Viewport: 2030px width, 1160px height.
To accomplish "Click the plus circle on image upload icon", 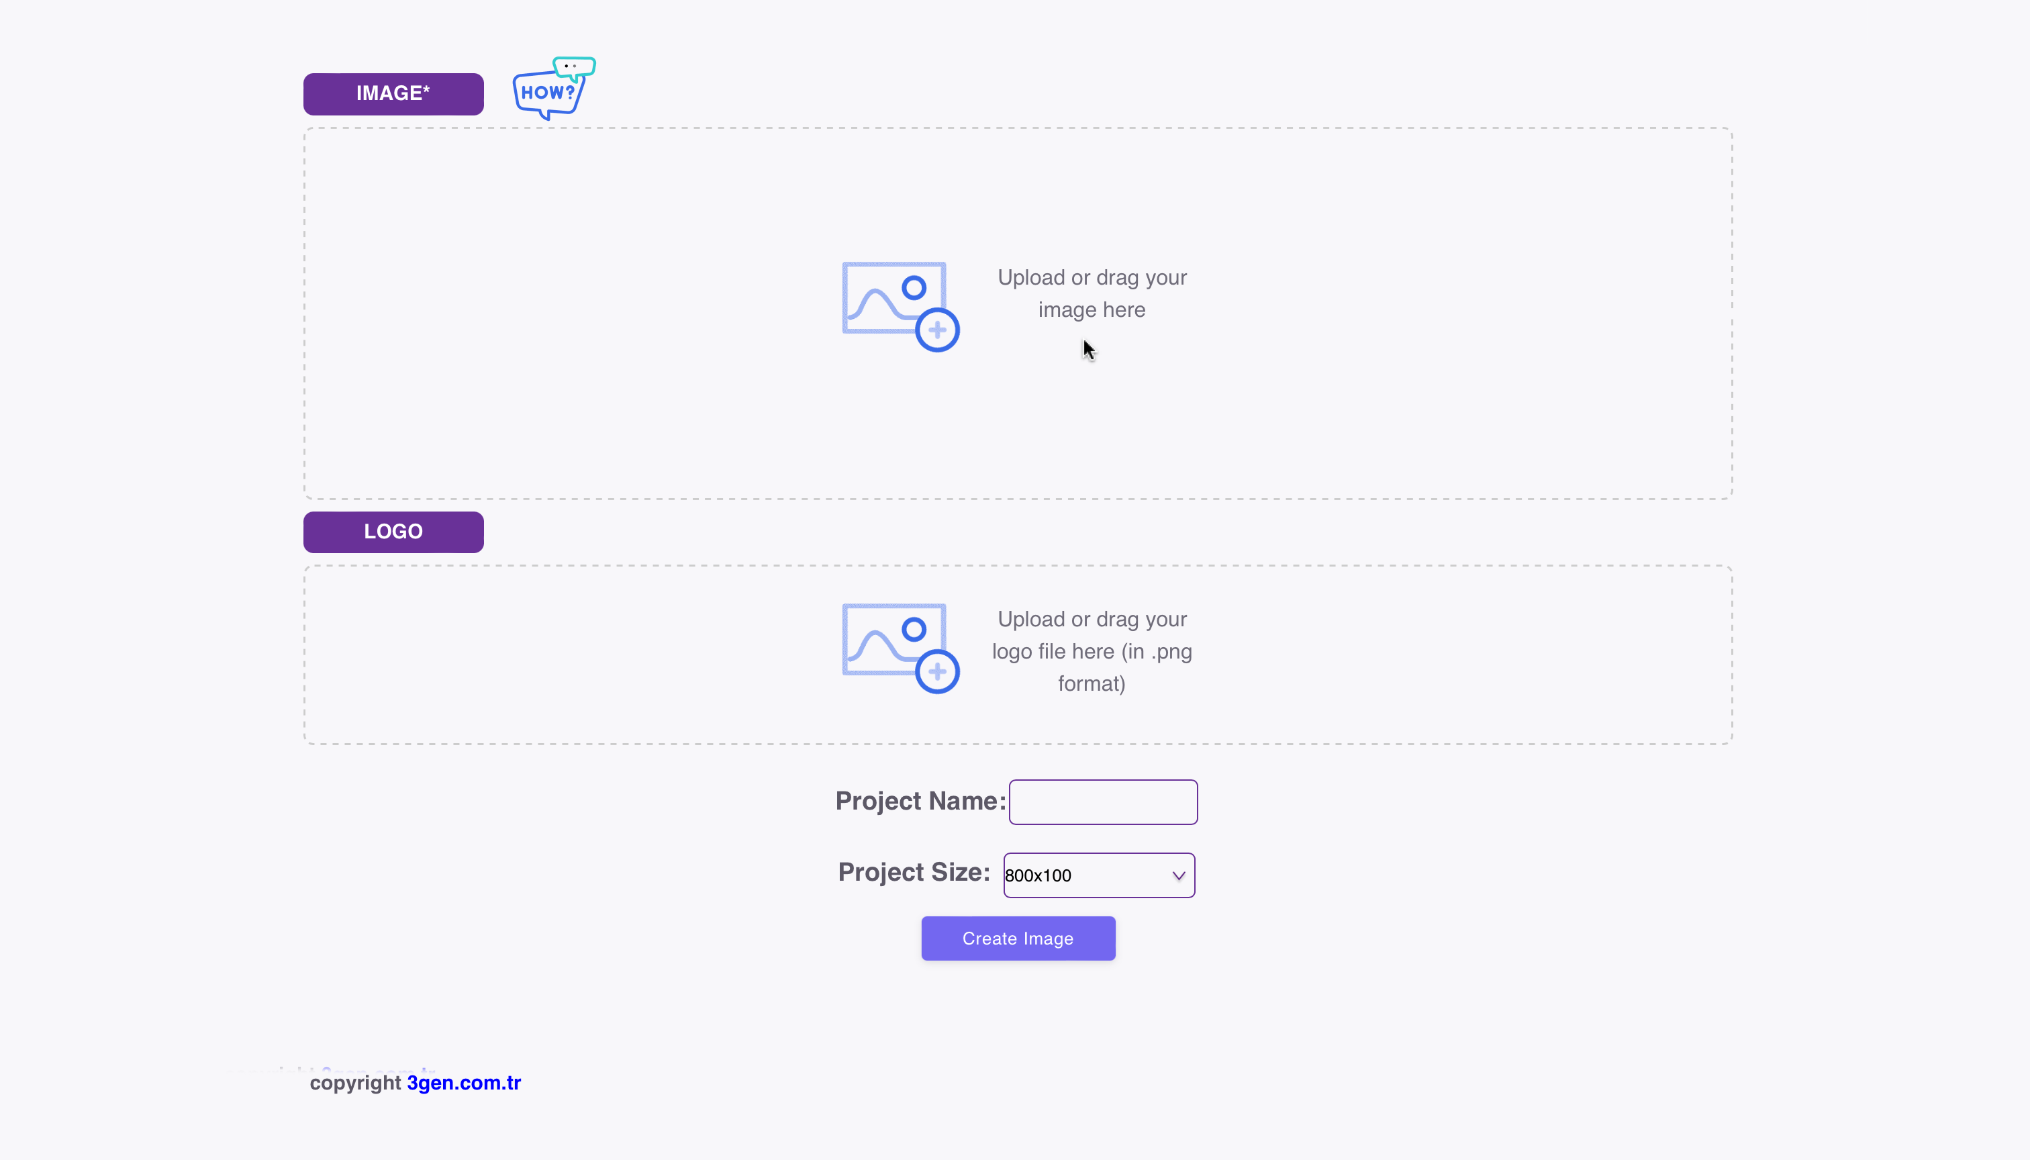I will (x=937, y=330).
